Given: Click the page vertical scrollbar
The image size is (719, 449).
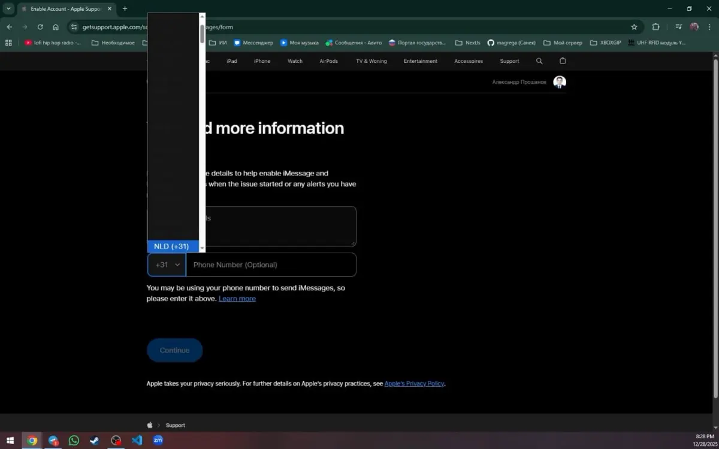Looking at the screenshot, I should pos(715,227).
